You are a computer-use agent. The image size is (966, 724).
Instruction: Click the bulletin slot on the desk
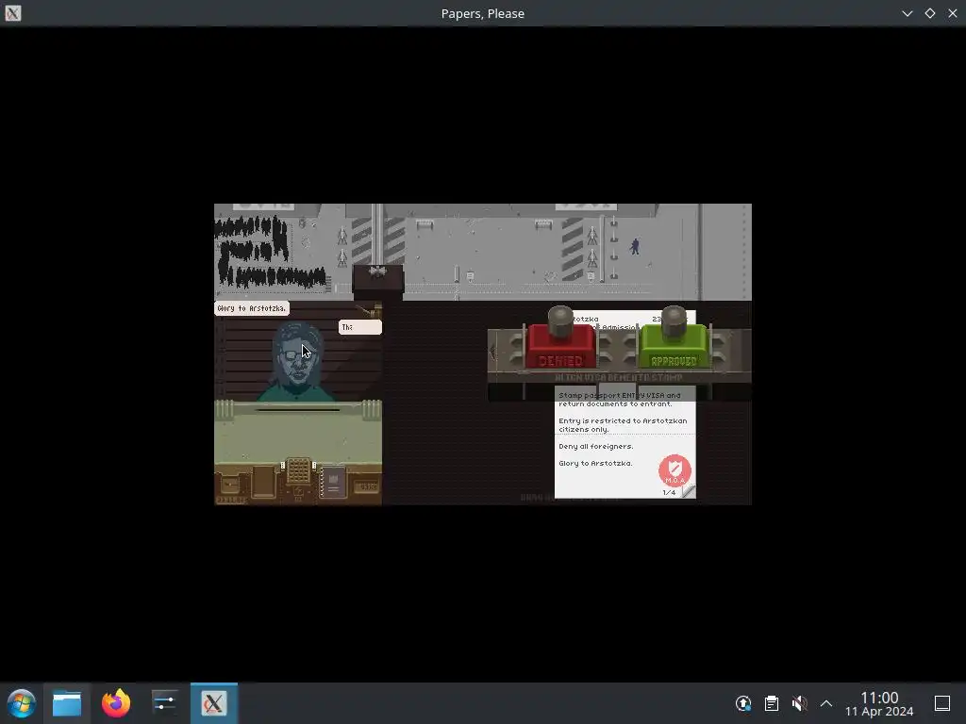[264, 482]
